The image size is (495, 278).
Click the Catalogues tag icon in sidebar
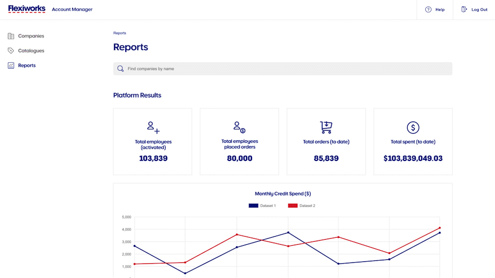(x=11, y=50)
